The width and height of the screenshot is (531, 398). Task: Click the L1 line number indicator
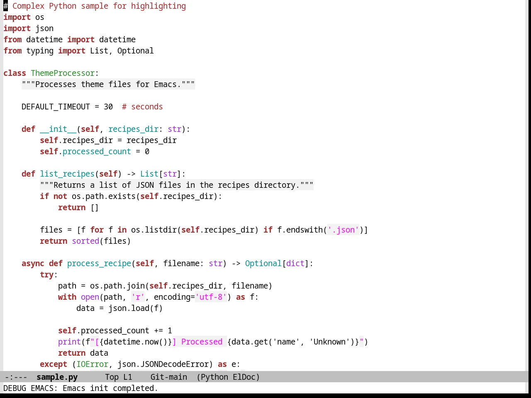[x=128, y=377]
